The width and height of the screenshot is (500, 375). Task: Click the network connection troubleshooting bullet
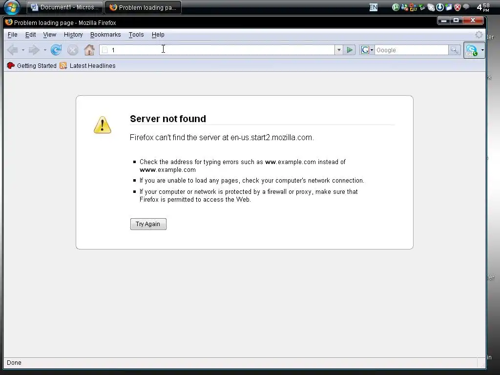(251, 181)
